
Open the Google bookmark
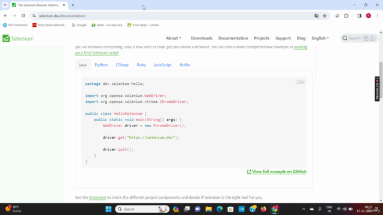tap(79, 25)
